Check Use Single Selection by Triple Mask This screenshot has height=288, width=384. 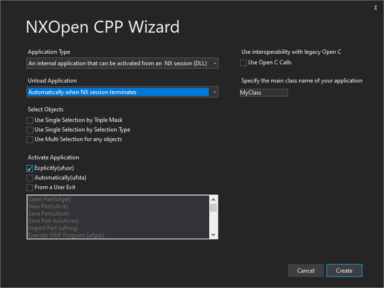30,120
